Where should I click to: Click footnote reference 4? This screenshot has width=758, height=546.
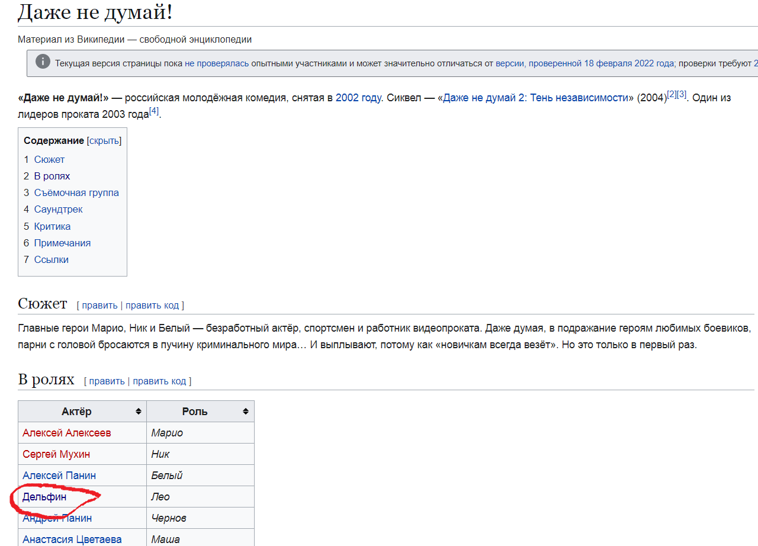(x=154, y=111)
